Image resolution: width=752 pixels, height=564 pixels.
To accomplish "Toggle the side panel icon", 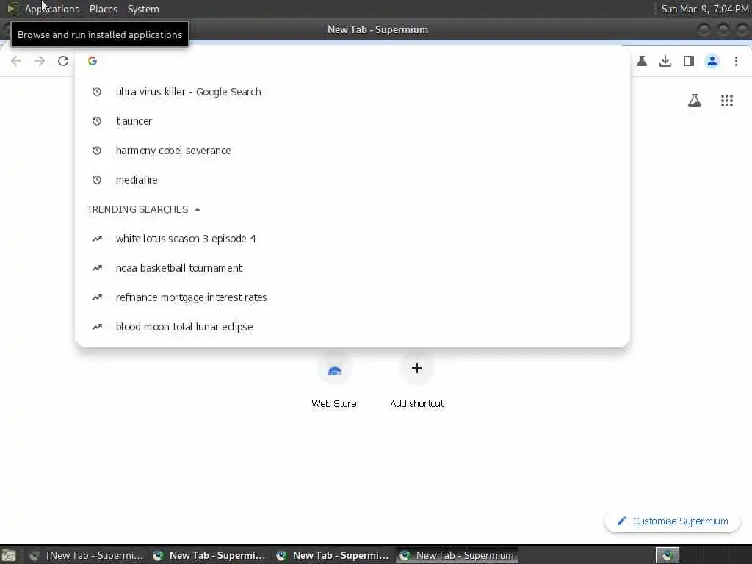I will pyautogui.click(x=689, y=61).
